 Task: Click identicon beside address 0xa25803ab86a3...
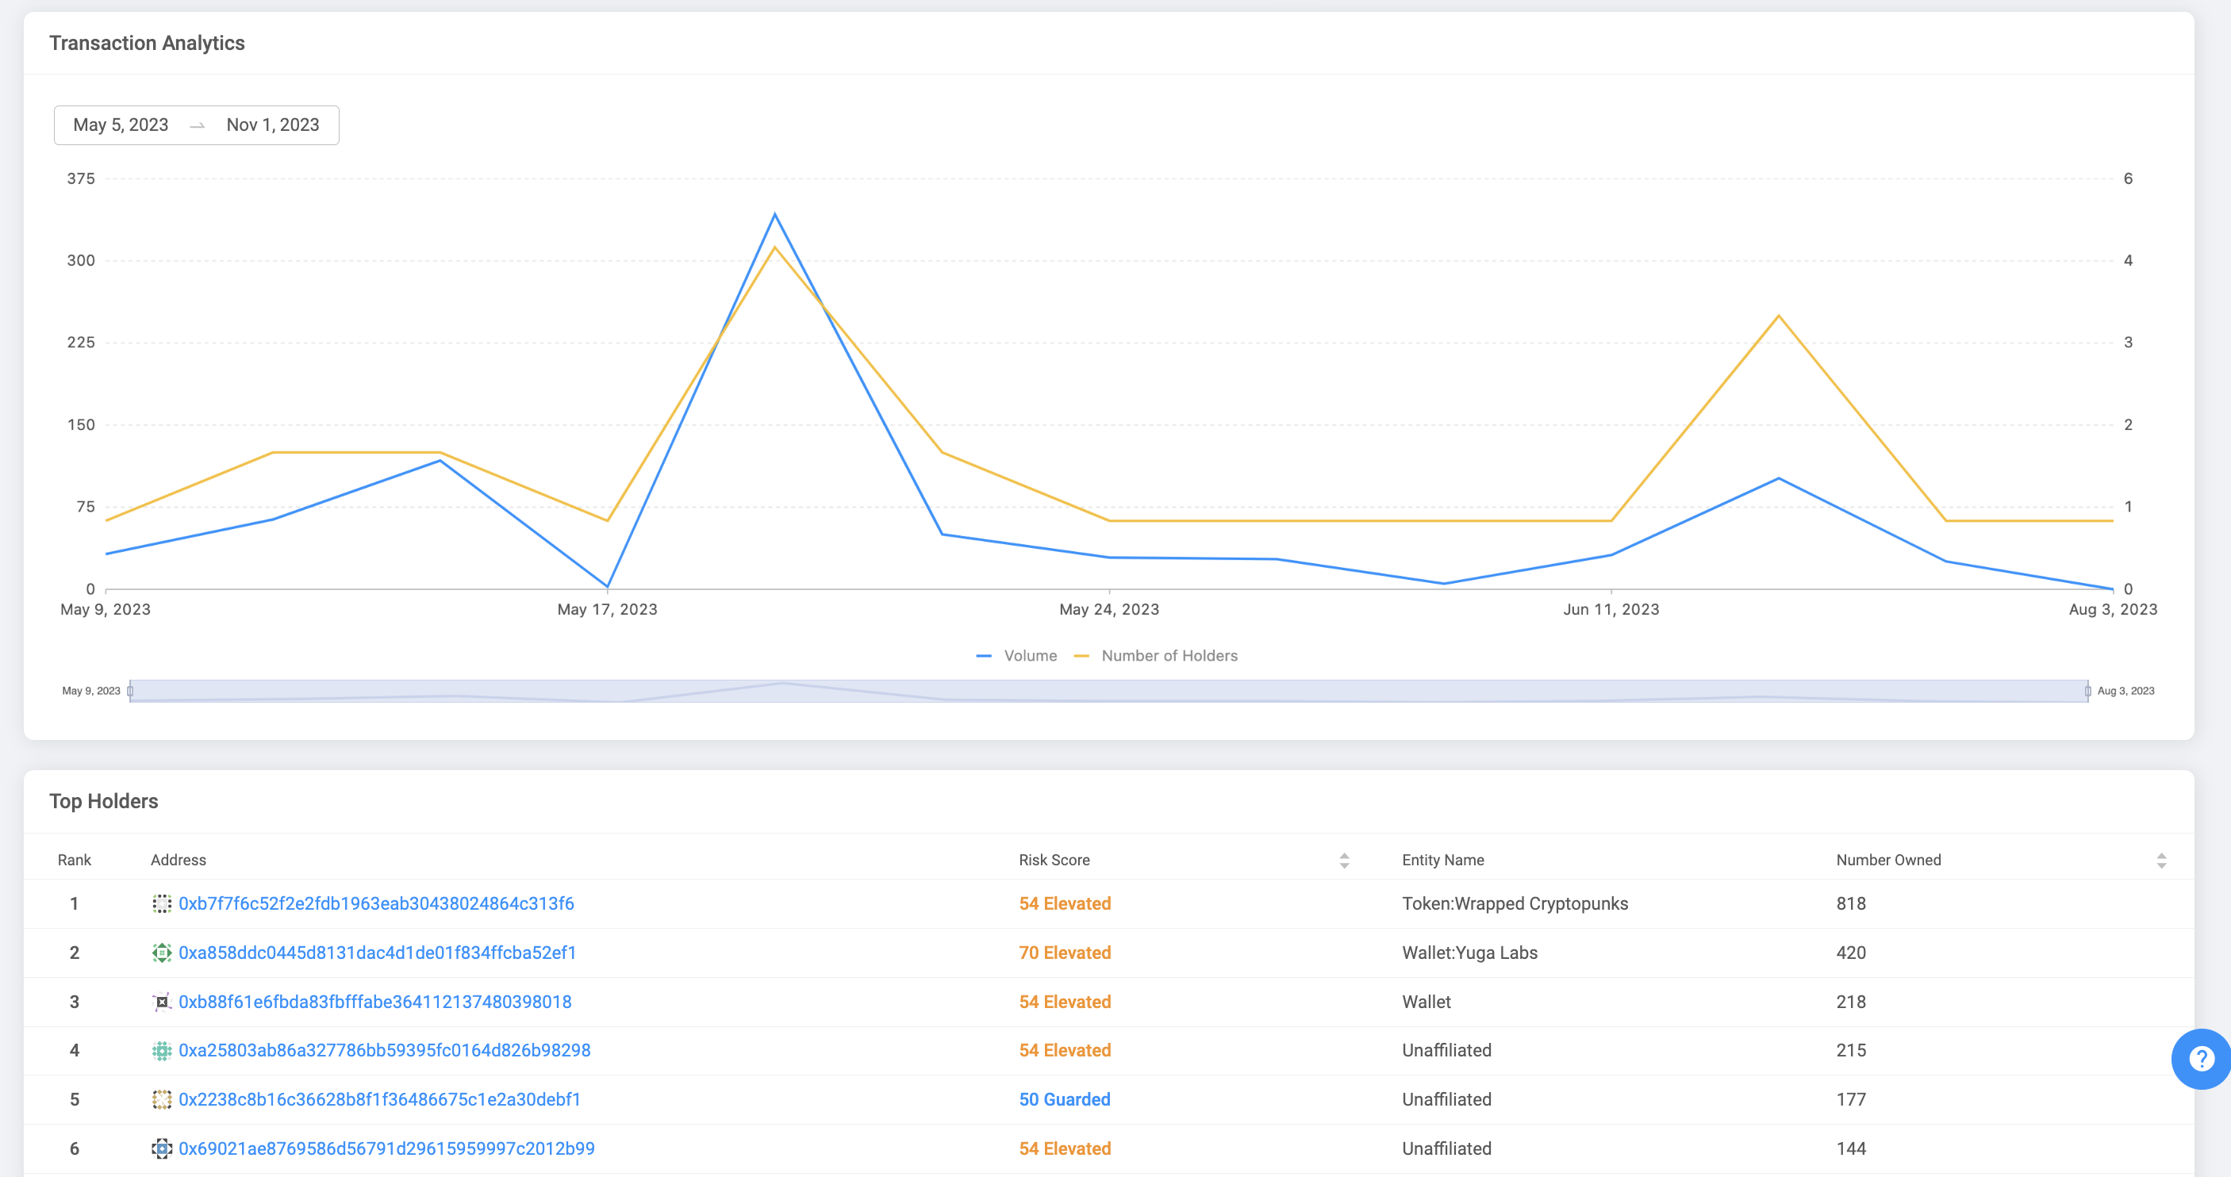(x=162, y=1051)
